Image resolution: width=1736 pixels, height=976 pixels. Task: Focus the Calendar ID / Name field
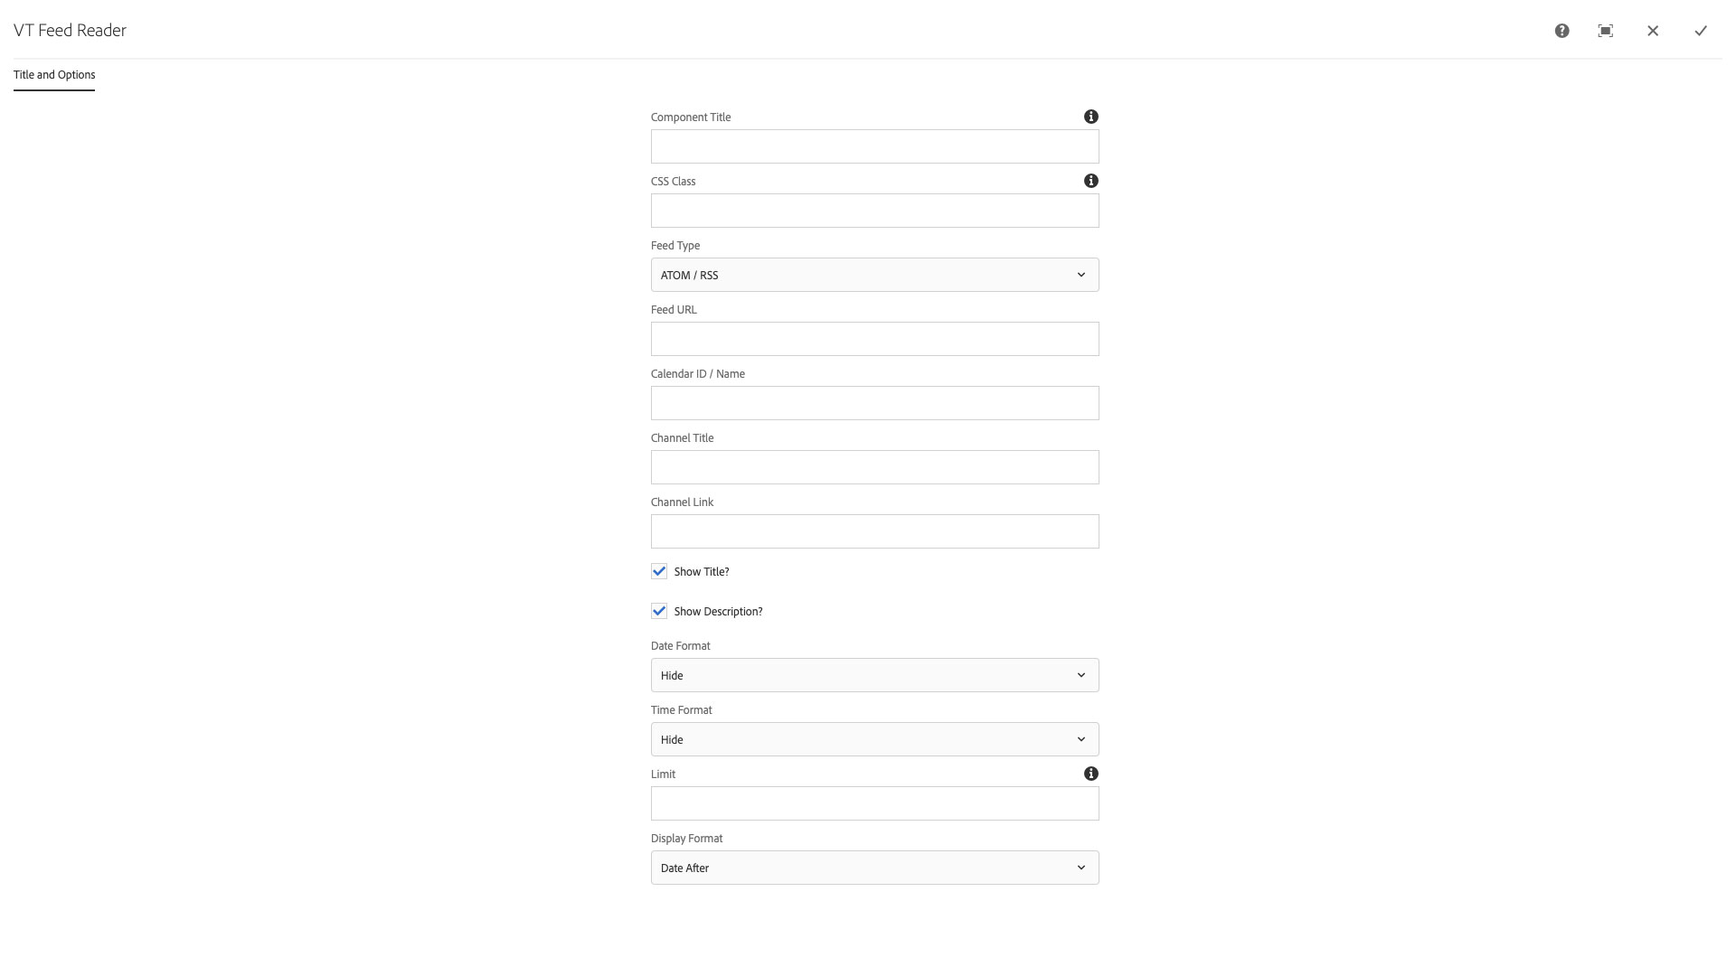point(874,403)
